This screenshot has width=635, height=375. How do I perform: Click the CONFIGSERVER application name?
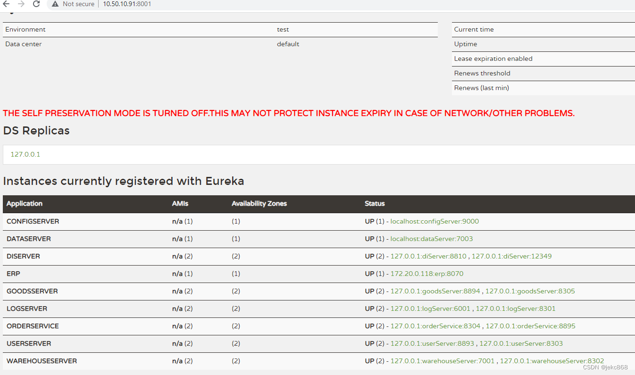(x=33, y=221)
